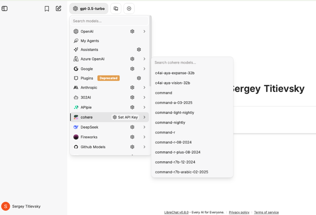Open Assistants settings gear icon
Image resolution: width=316 pixels, height=215 pixels.
pos(139,50)
